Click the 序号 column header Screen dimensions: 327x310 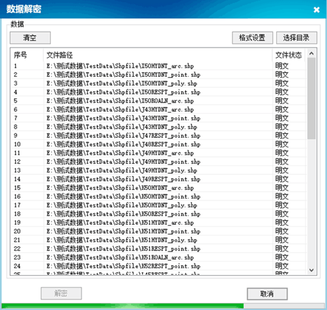20,55
